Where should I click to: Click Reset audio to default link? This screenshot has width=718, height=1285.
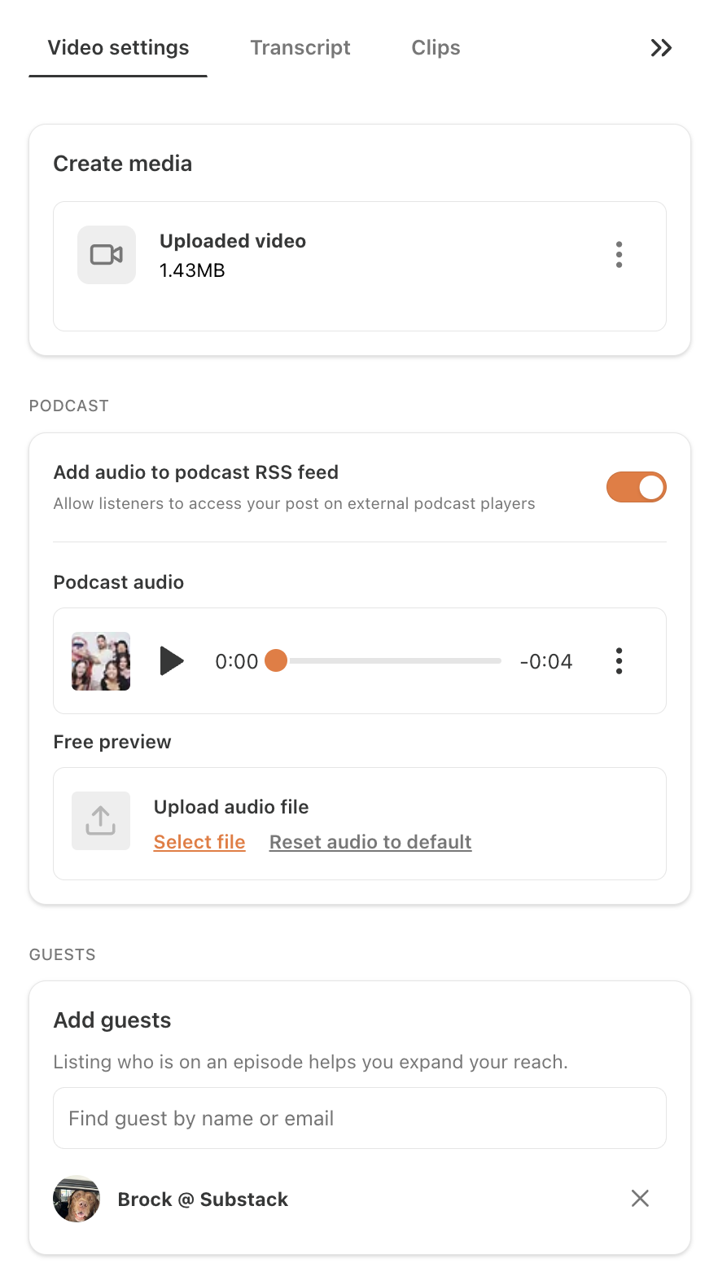(370, 842)
